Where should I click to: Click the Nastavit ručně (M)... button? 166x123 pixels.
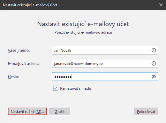[x=27, y=111]
